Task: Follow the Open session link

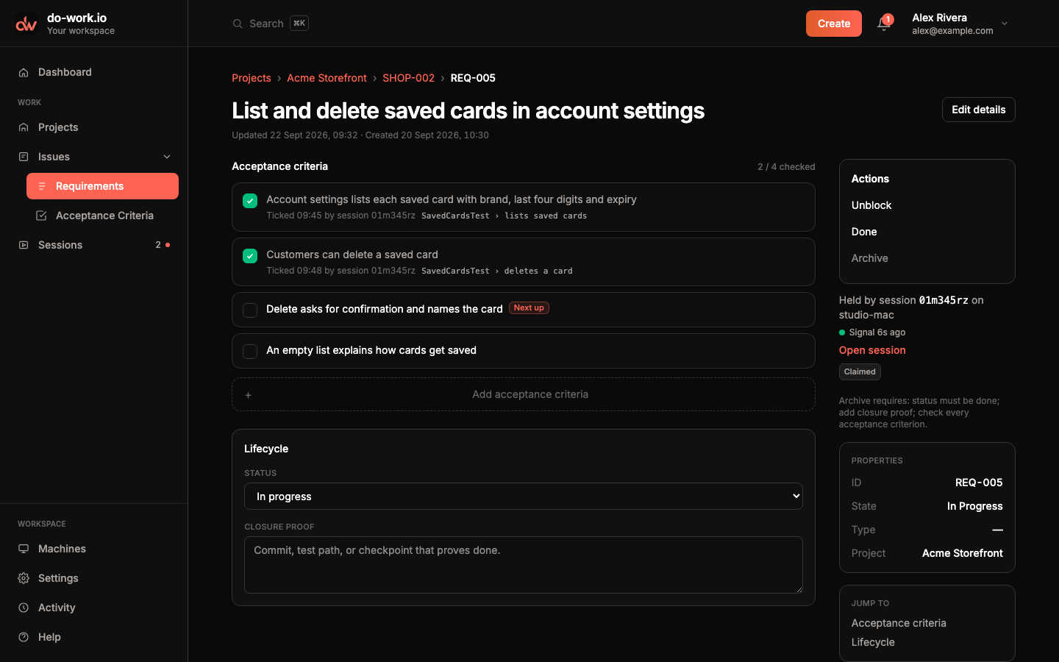Action: click(872, 350)
